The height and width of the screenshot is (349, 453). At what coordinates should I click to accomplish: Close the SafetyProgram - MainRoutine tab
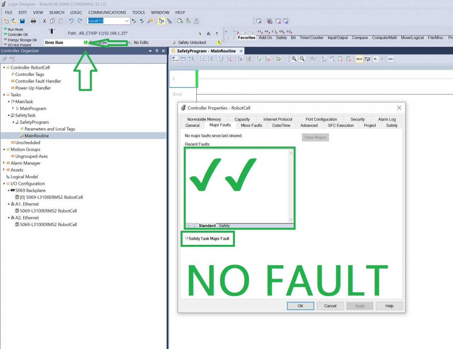click(241, 51)
